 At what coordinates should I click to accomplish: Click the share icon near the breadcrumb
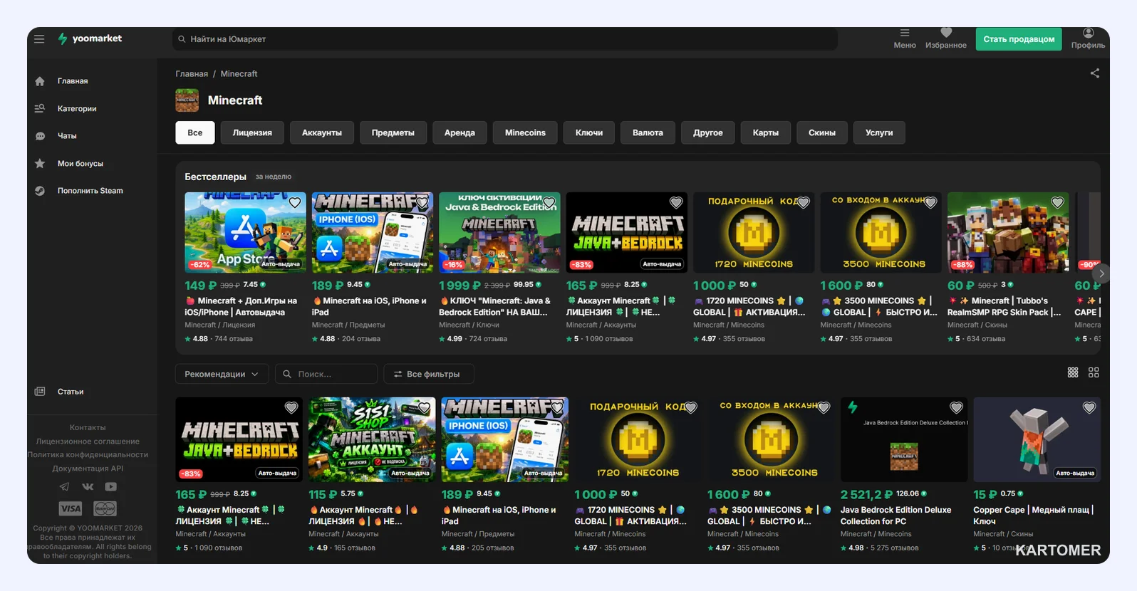(x=1095, y=73)
